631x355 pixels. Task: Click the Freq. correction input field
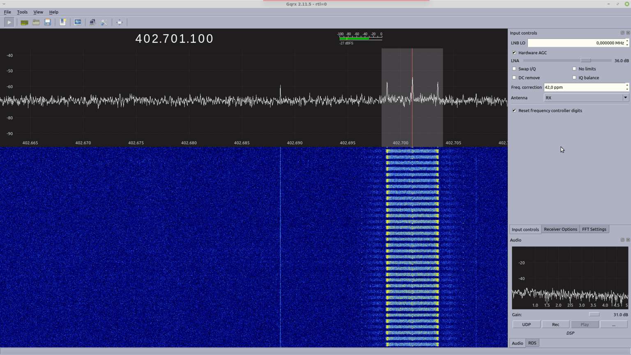tap(583, 87)
